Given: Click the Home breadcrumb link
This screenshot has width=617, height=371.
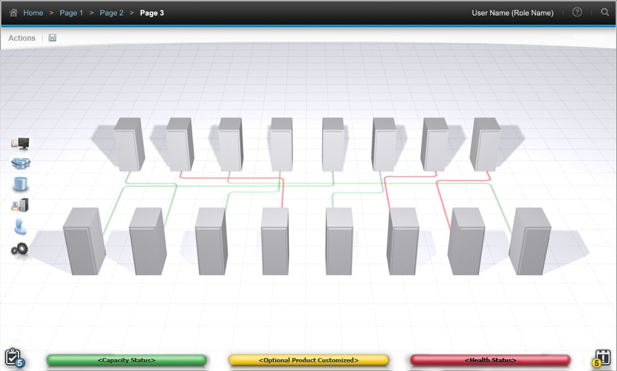Looking at the screenshot, I should click(33, 13).
